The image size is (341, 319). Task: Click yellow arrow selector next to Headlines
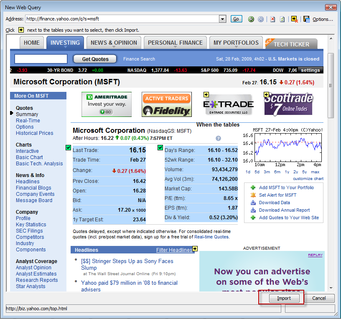[195, 248]
